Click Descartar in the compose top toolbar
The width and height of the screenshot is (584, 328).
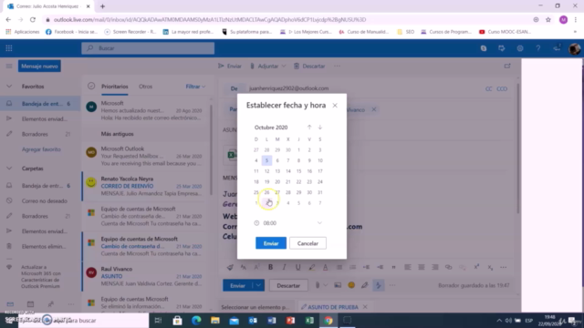(x=309, y=66)
